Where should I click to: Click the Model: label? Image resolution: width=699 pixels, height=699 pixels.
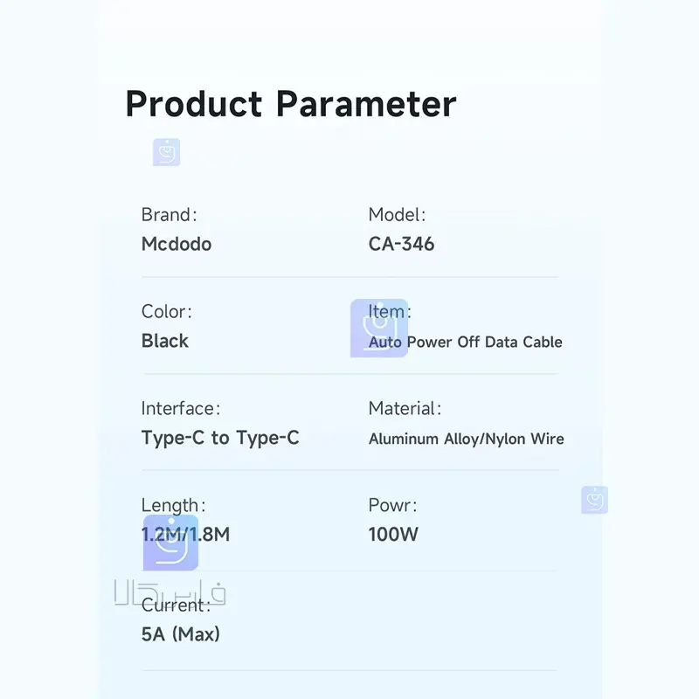pyautogui.click(x=397, y=215)
